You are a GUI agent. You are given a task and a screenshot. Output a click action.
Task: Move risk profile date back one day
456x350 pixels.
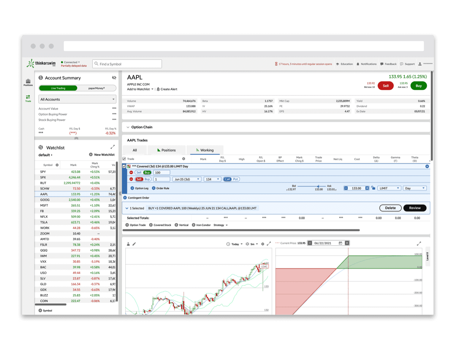310,243
